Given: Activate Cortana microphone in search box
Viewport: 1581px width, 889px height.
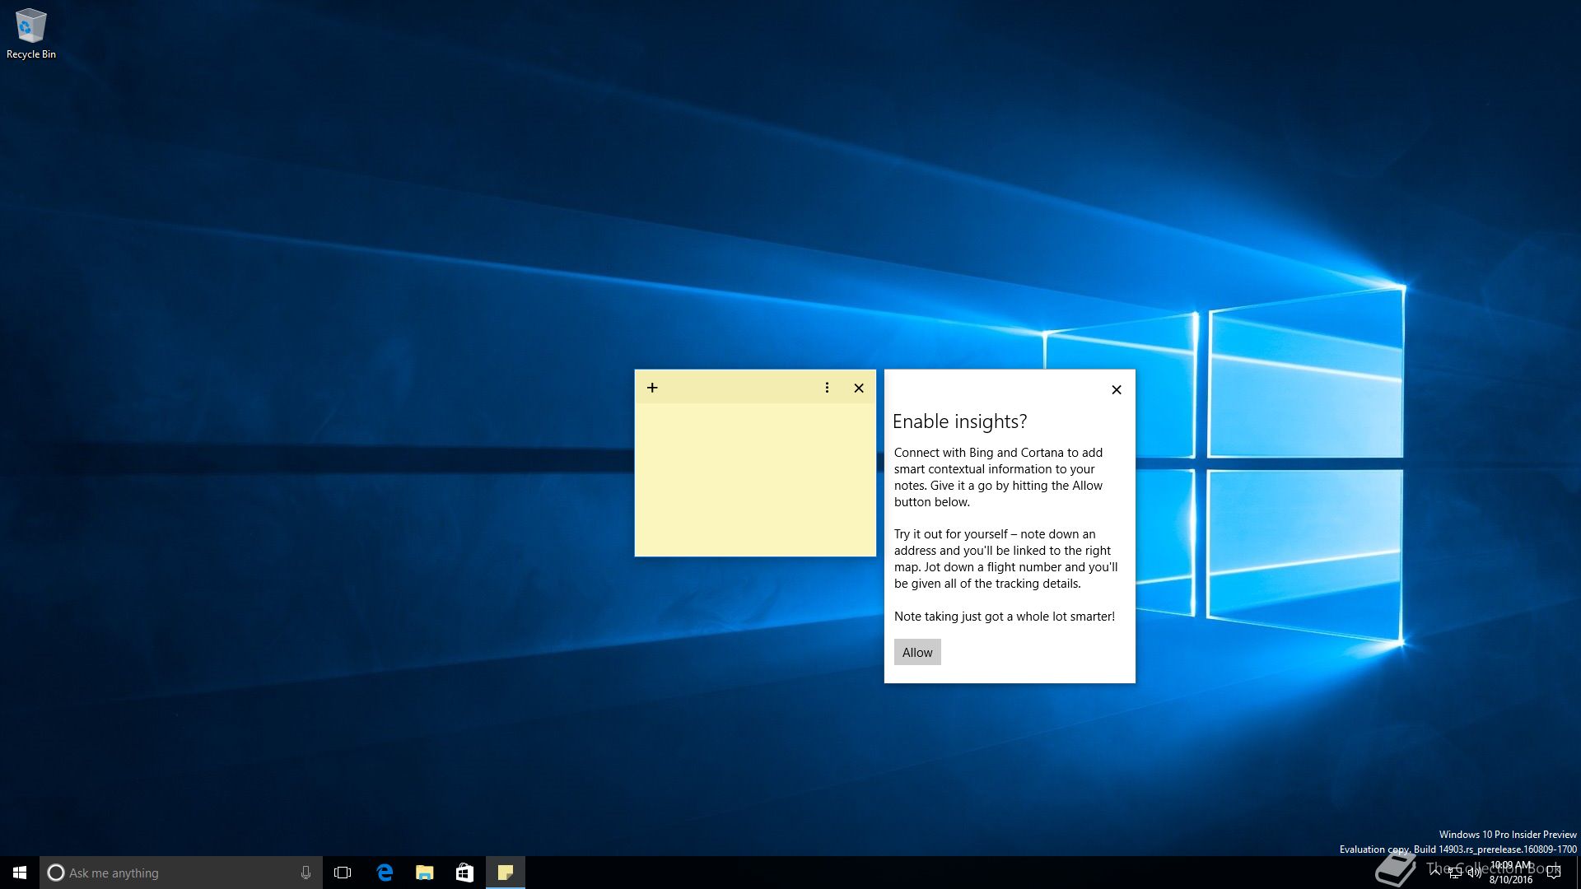Looking at the screenshot, I should 305,873.
